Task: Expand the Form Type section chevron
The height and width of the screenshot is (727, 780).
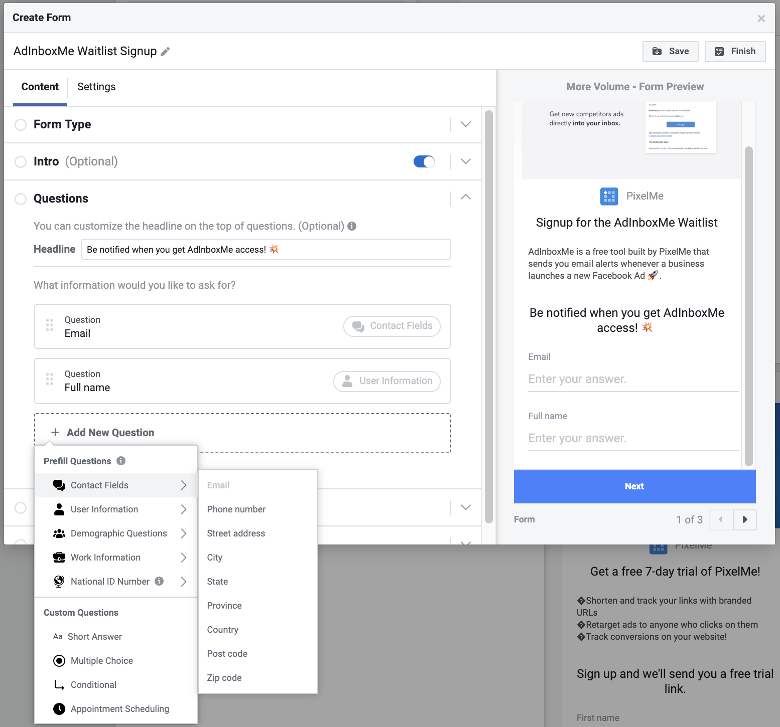Action: 466,124
